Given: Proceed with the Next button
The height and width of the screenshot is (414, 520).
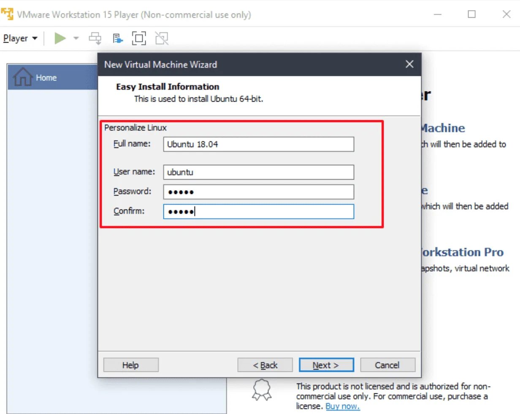Looking at the screenshot, I should [326, 365].
